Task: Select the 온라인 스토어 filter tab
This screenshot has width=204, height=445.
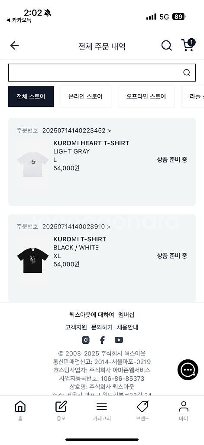Action: pyautogui.click(x=85, y=96)
